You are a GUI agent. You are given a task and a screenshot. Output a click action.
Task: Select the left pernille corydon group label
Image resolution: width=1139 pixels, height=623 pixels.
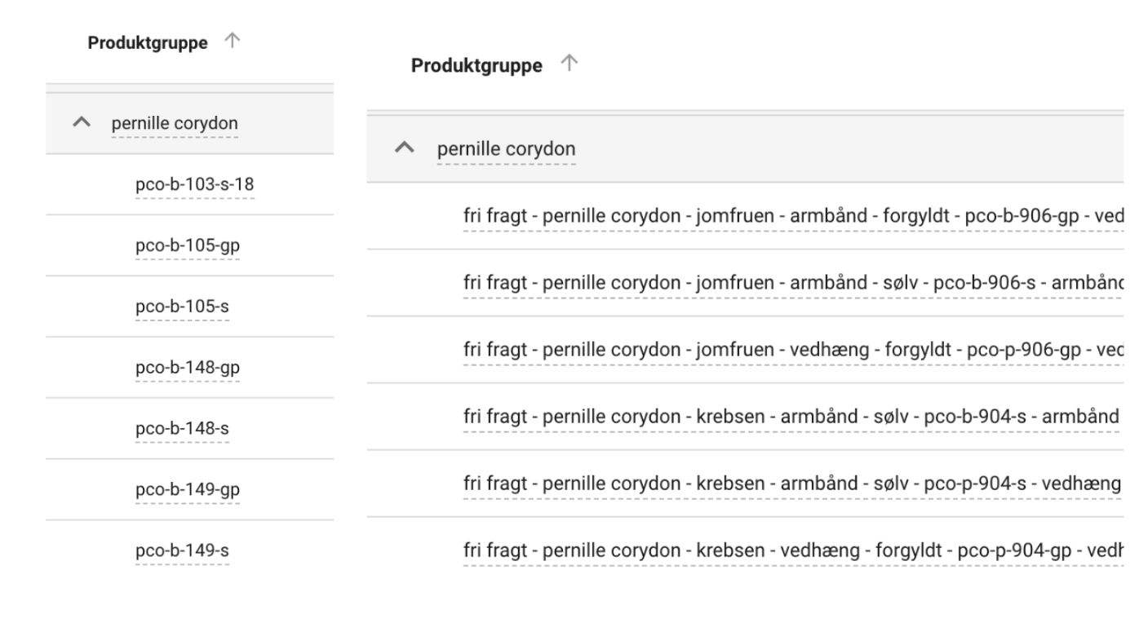click(175, 124)
